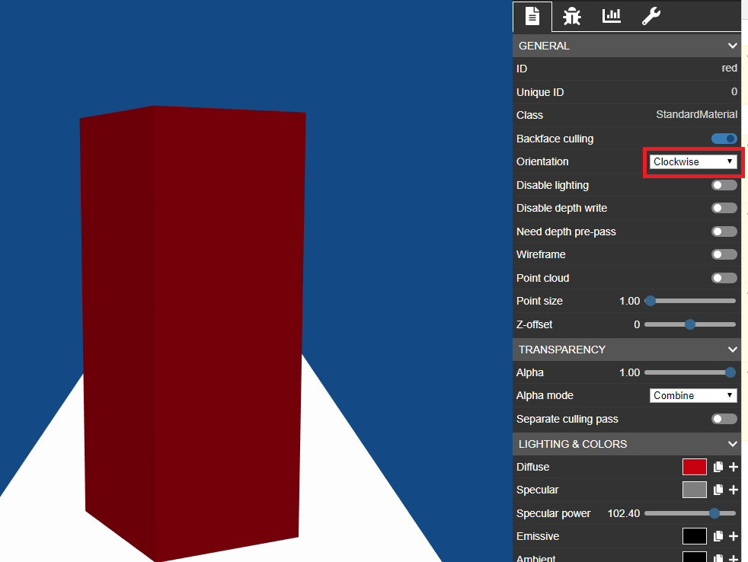Enable Need depth pre-pass
The height and width of the screenshot is (562, 748).
724,232
